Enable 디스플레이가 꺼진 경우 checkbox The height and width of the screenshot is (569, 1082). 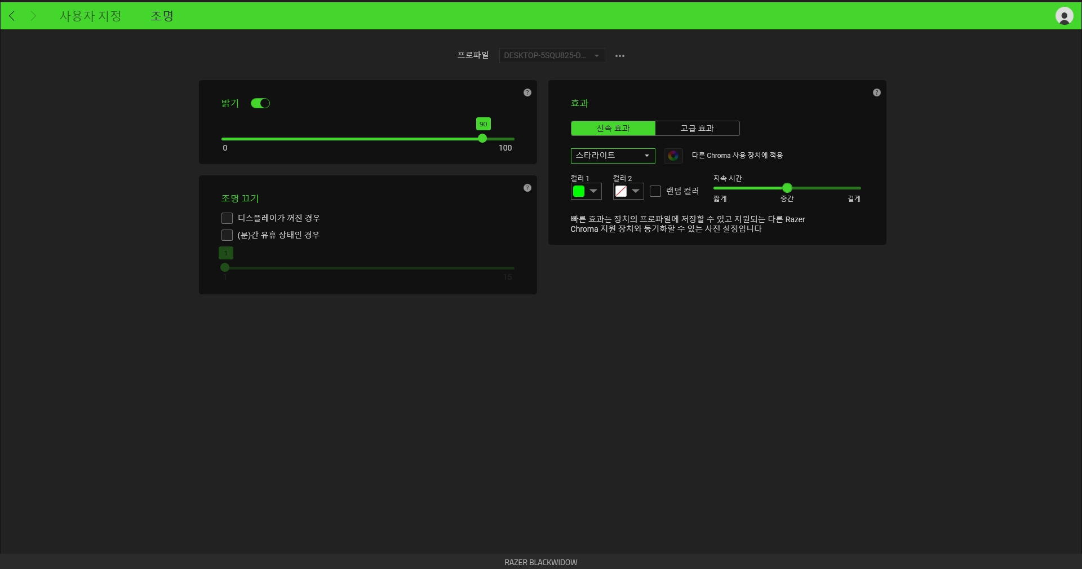click(x=227, y=218)
